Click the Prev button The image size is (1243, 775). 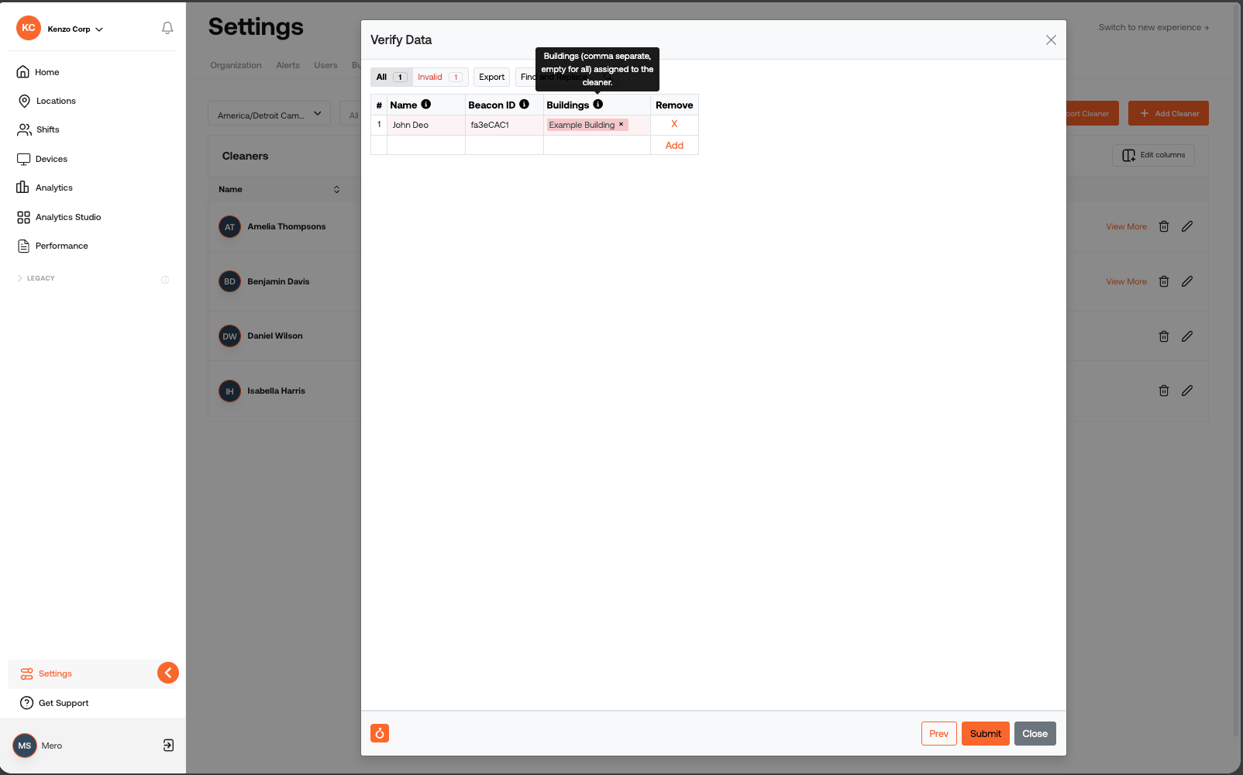(938, 733)
